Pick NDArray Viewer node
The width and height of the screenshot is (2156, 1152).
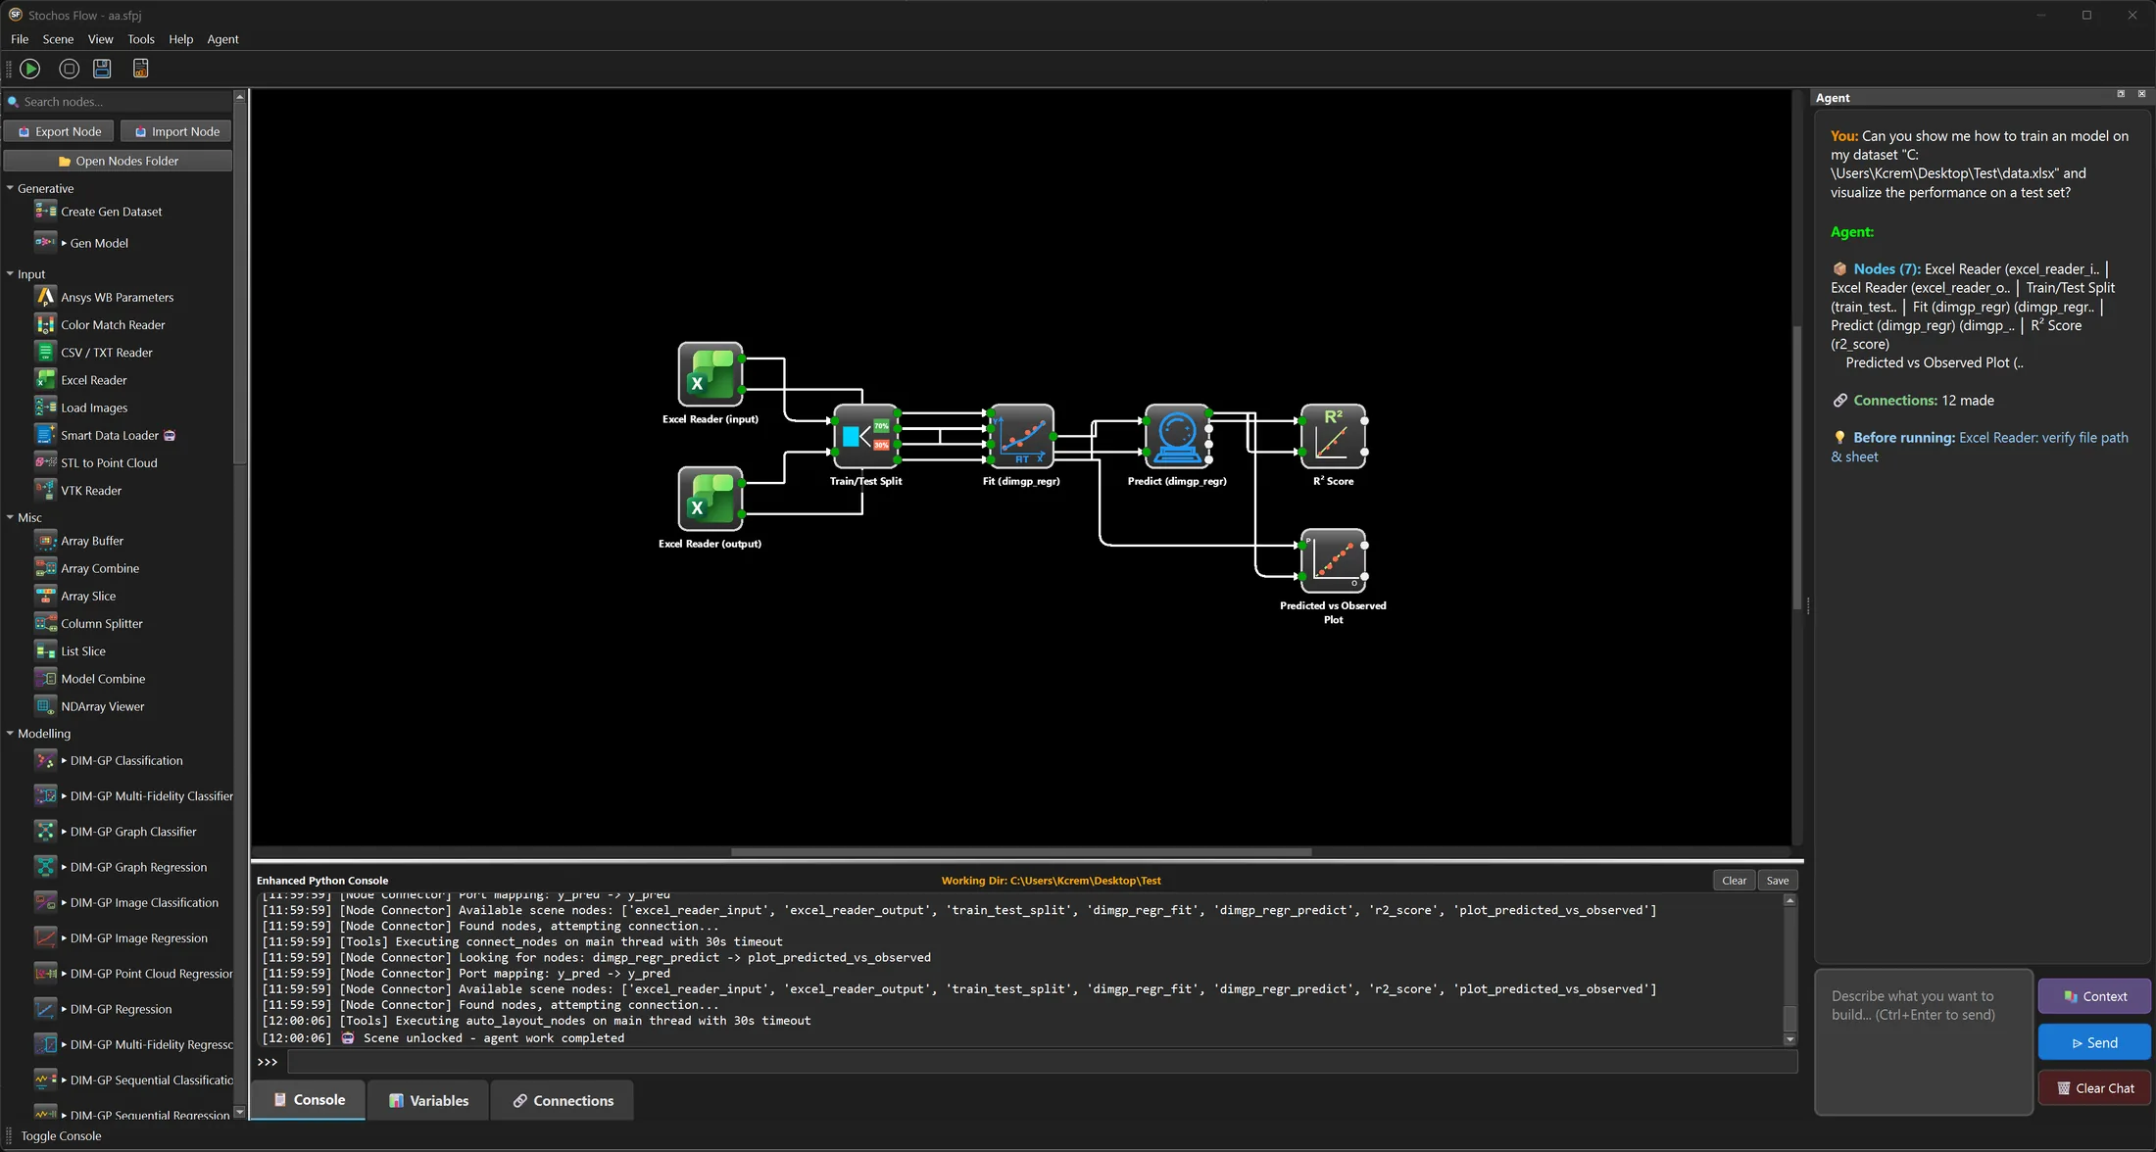[x=102, y=706]
